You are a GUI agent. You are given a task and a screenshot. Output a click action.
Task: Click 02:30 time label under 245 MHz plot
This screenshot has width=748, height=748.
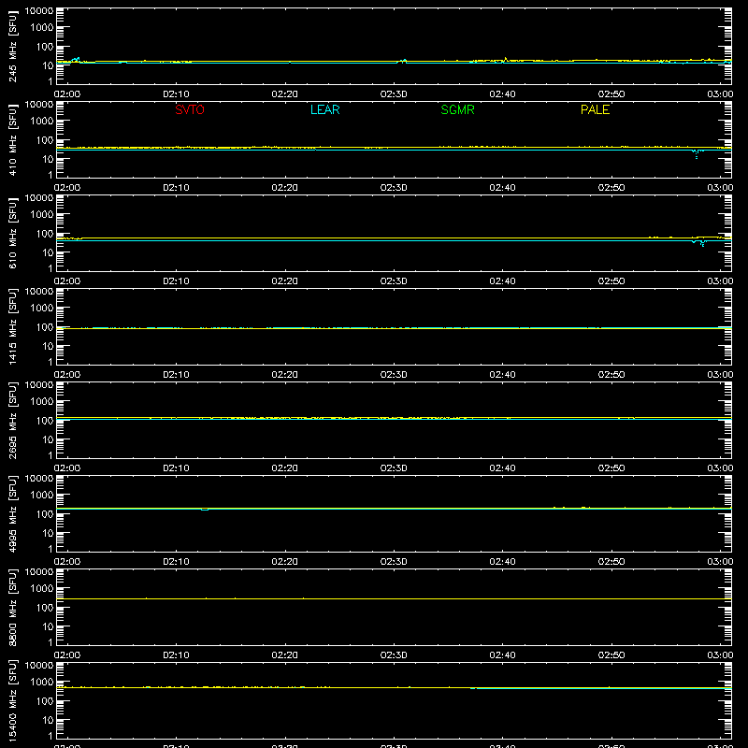click(394, 94)
